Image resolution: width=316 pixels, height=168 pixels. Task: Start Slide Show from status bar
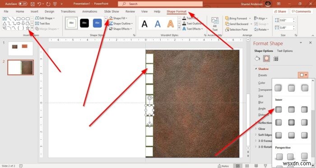[265, 166]
